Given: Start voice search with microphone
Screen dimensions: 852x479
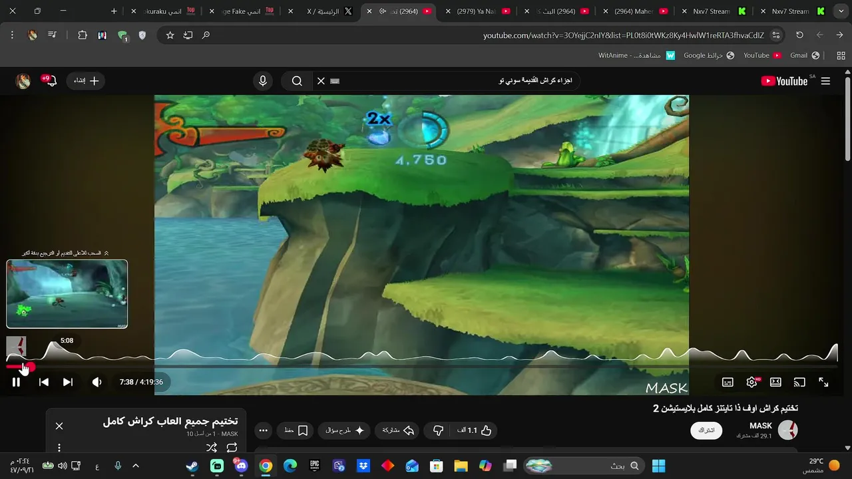Looking at the screenshot, I should click(263, 80).
